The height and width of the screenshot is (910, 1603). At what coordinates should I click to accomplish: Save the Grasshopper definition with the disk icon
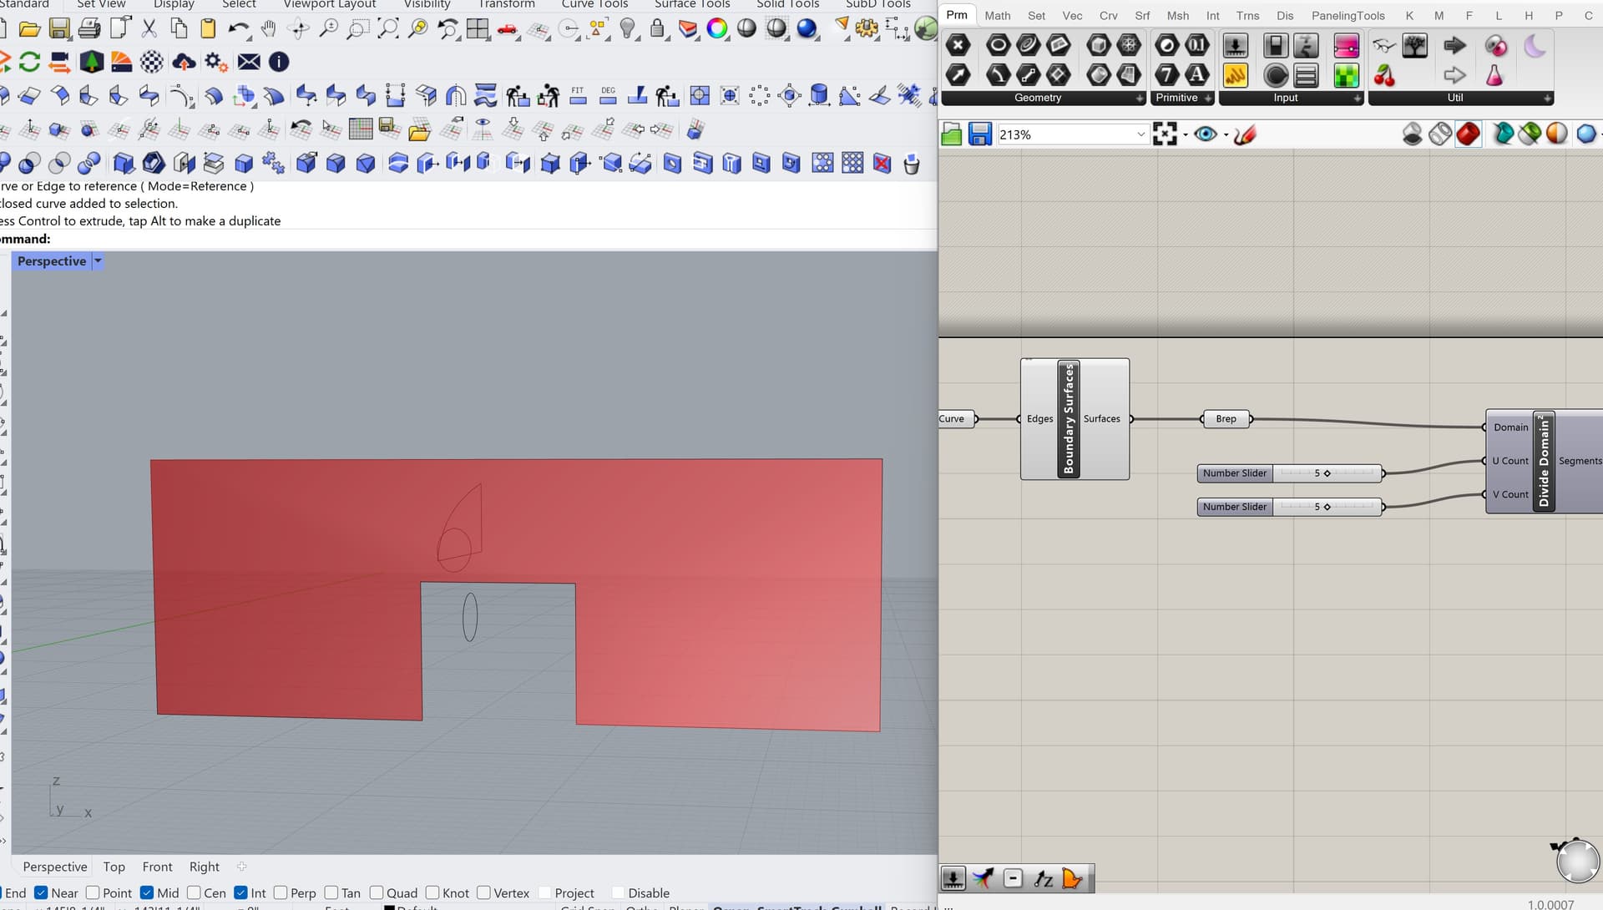tap(978, 134)
